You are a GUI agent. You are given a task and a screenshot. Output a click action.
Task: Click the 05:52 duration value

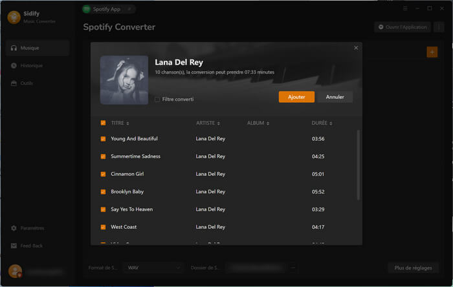pyautogui.click(x=318, y=191)
